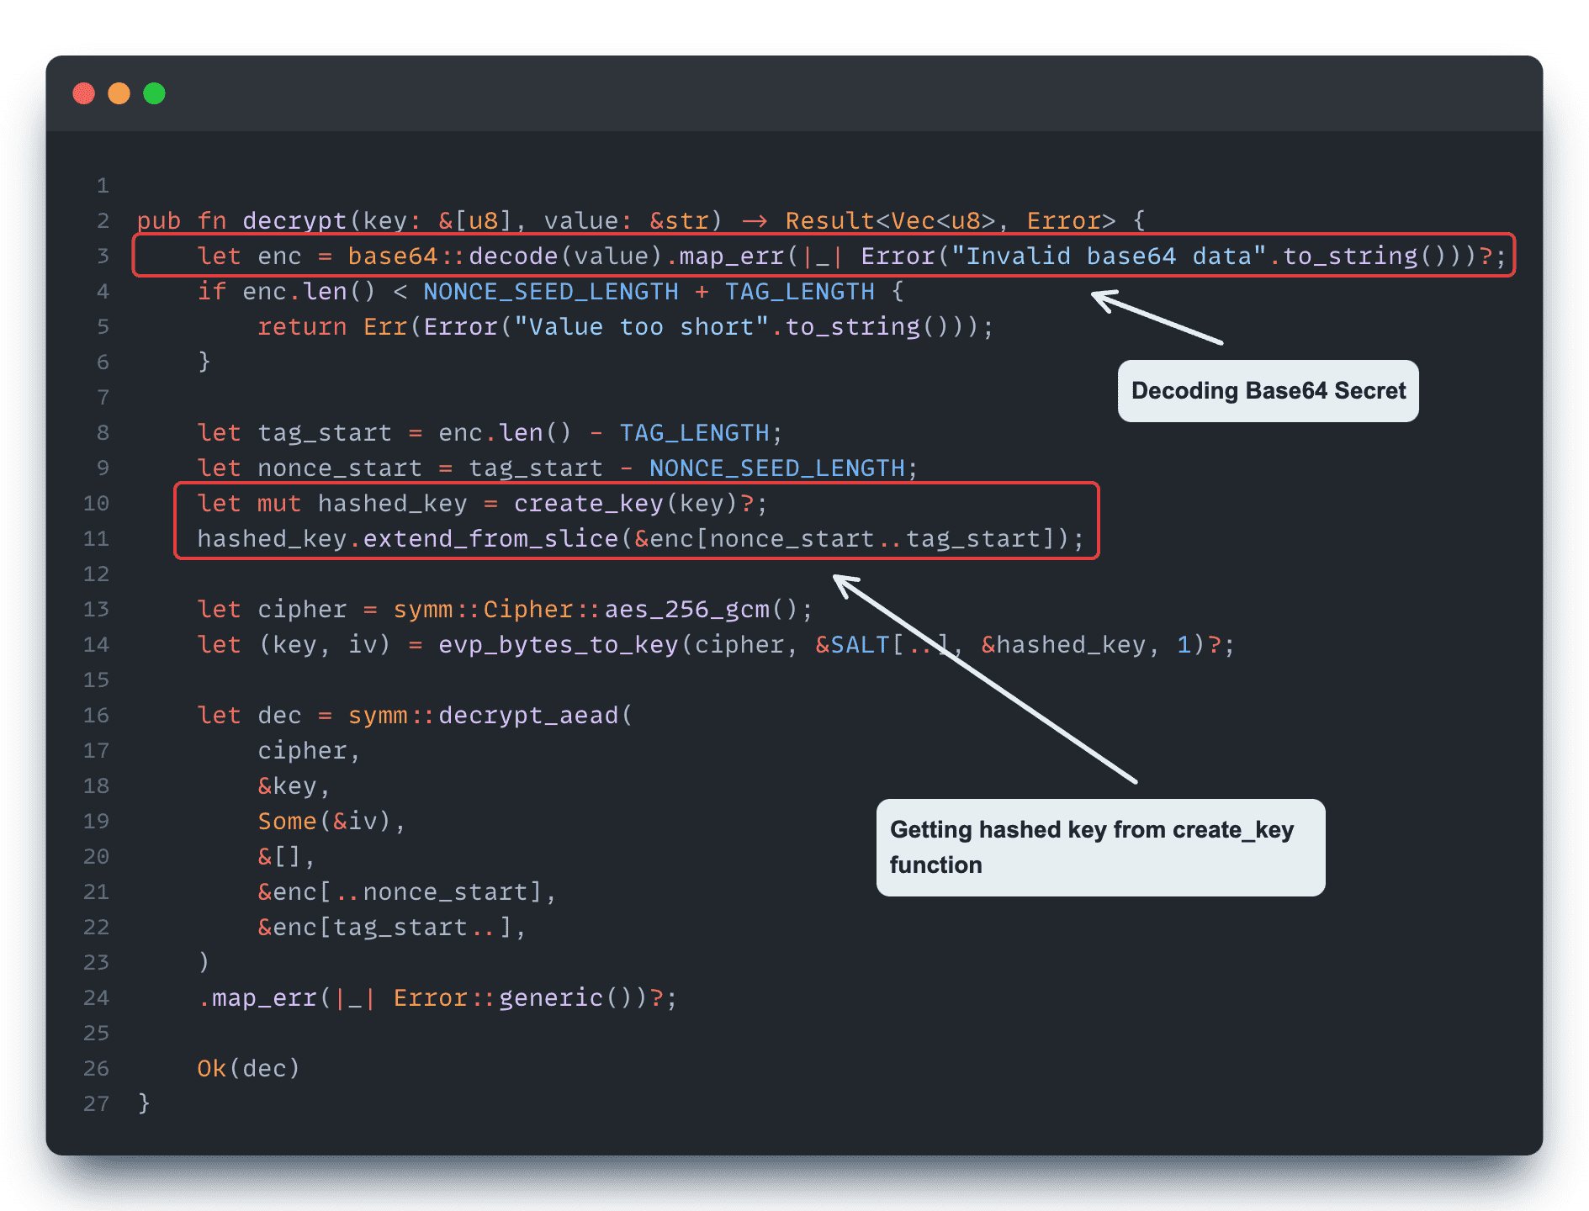1589x1211 pixels.
Task: Click line number 3 in the gutter
Action: tap(103, 256)
